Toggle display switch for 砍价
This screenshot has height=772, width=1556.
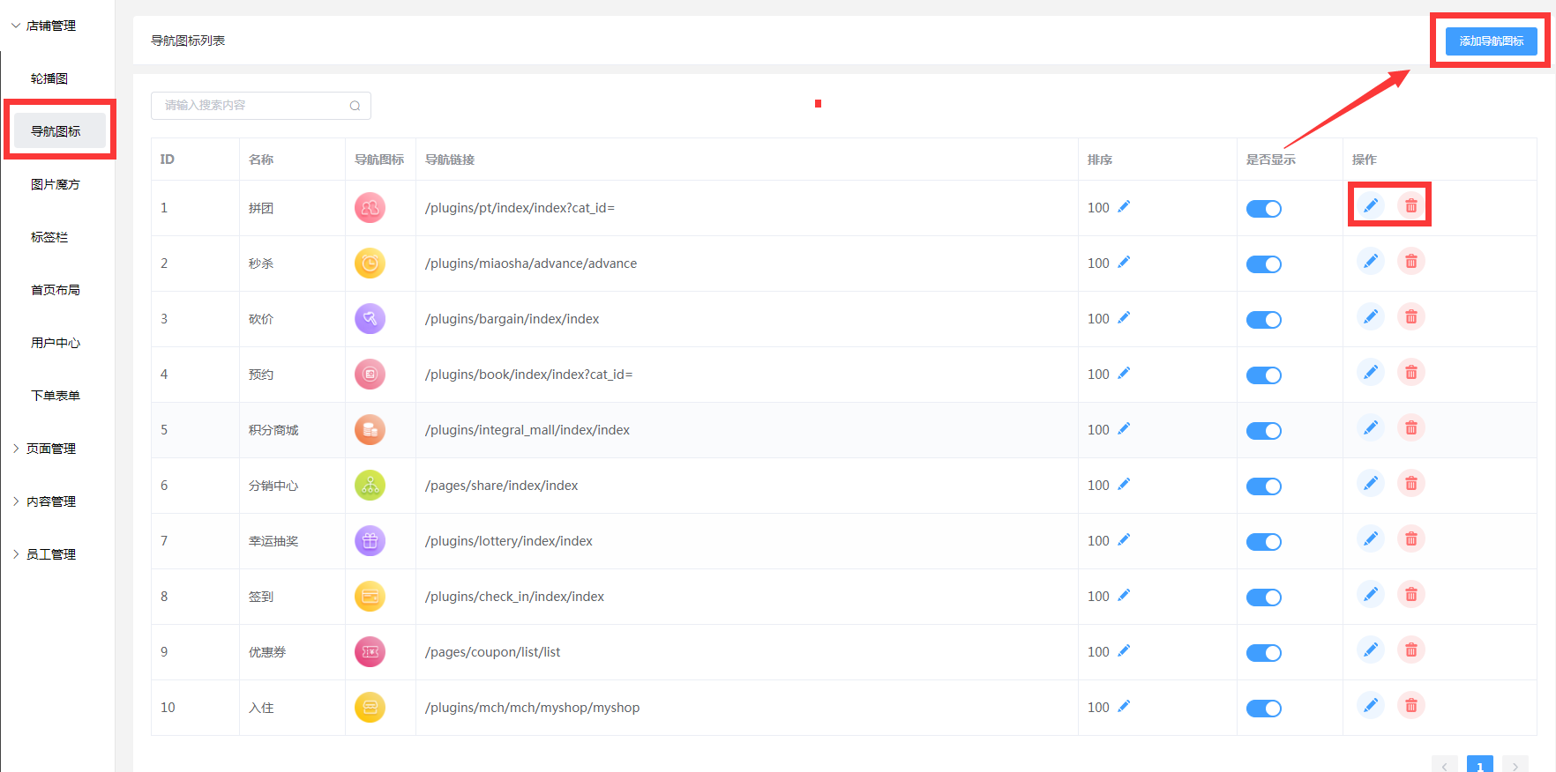[x=1264, y=320]
